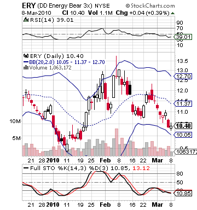Screen dimensions: 197x210
Task: Click the blue BB legend line marker
Action: (26, 62)
